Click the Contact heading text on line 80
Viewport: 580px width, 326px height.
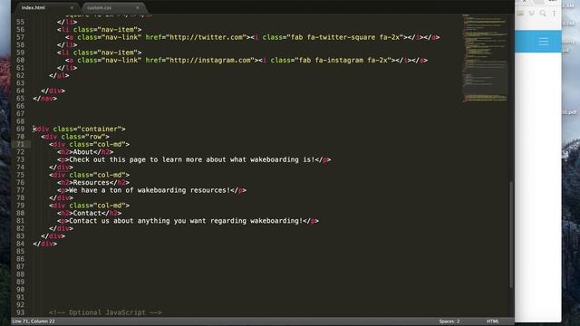click(87, 214)
